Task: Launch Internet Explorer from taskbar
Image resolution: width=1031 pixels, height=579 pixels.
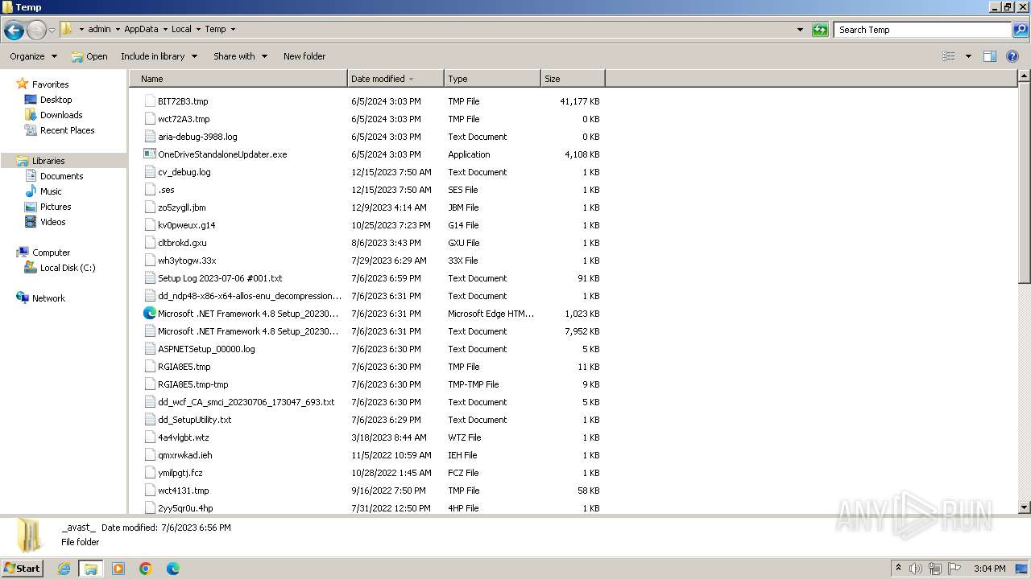Action: click(64, 569)
